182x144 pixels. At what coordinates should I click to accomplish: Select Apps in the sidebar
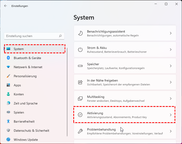pos(17,85)
